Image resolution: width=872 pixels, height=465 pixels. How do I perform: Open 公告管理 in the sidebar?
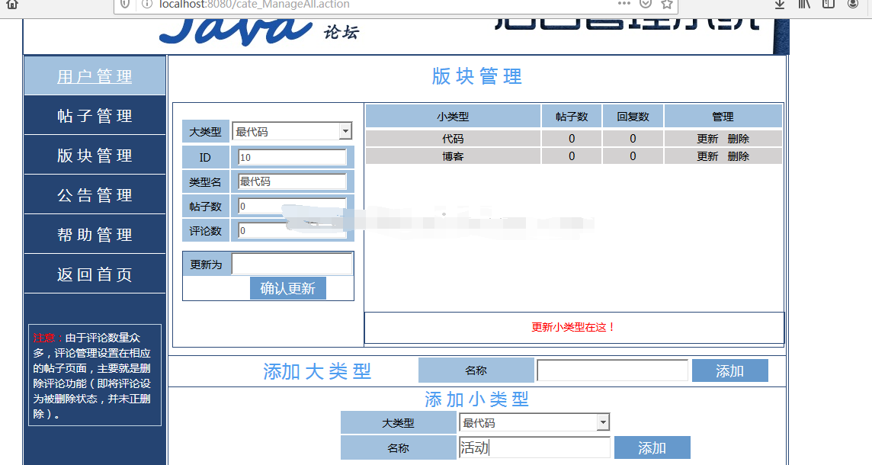click(x=95, y=194)
